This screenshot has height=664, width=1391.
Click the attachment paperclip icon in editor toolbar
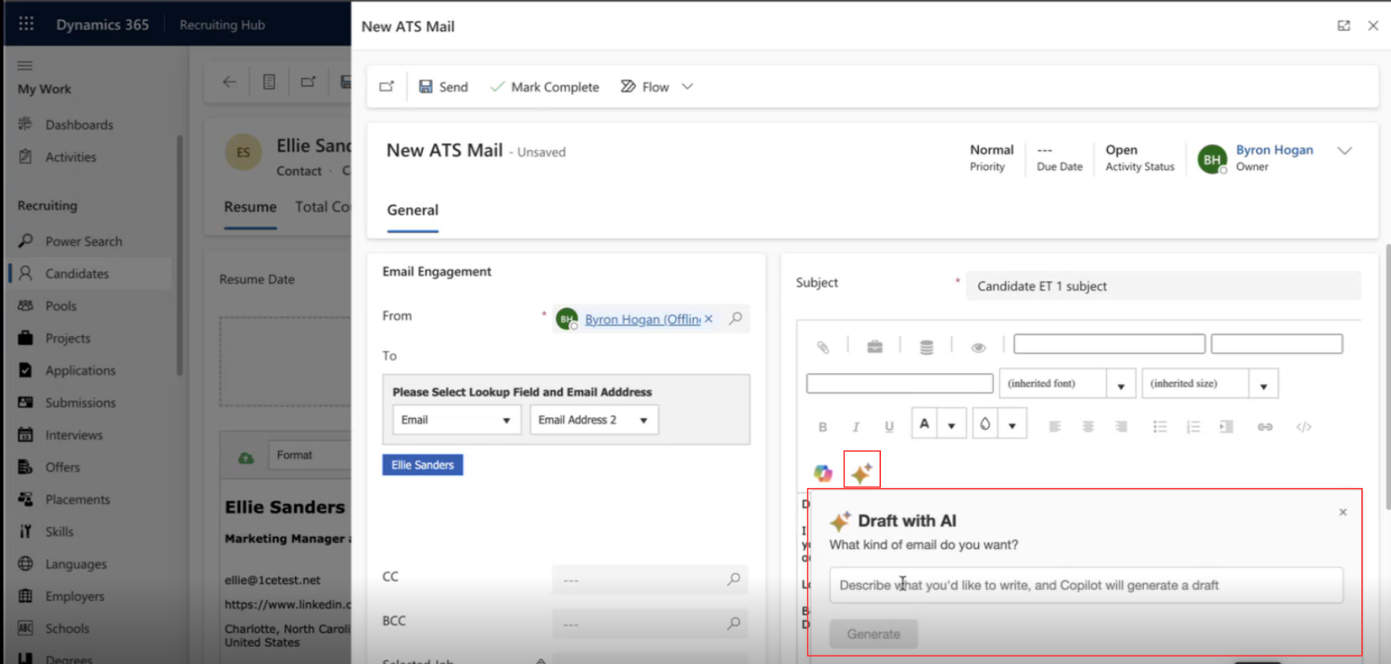click(x=823, y=347)
